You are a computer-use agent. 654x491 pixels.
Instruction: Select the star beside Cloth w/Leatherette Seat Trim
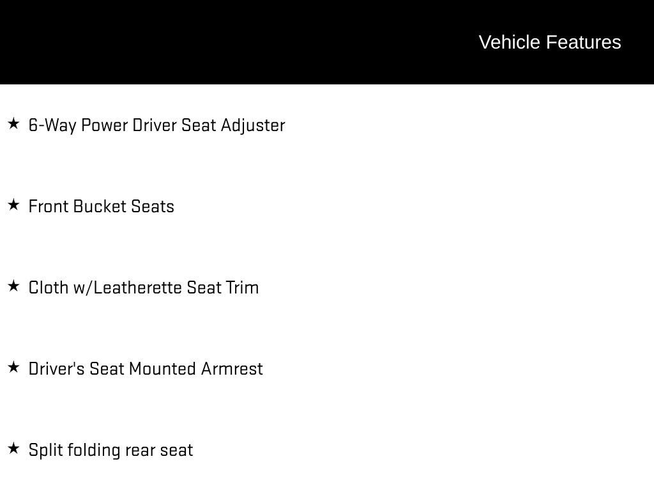pyautogui.click(x=13, y=286)
